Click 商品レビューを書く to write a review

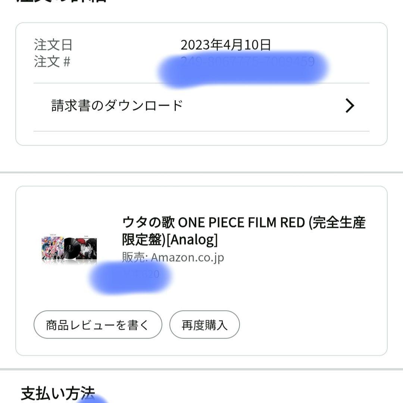pyautogui.click(x=98, y=325)
